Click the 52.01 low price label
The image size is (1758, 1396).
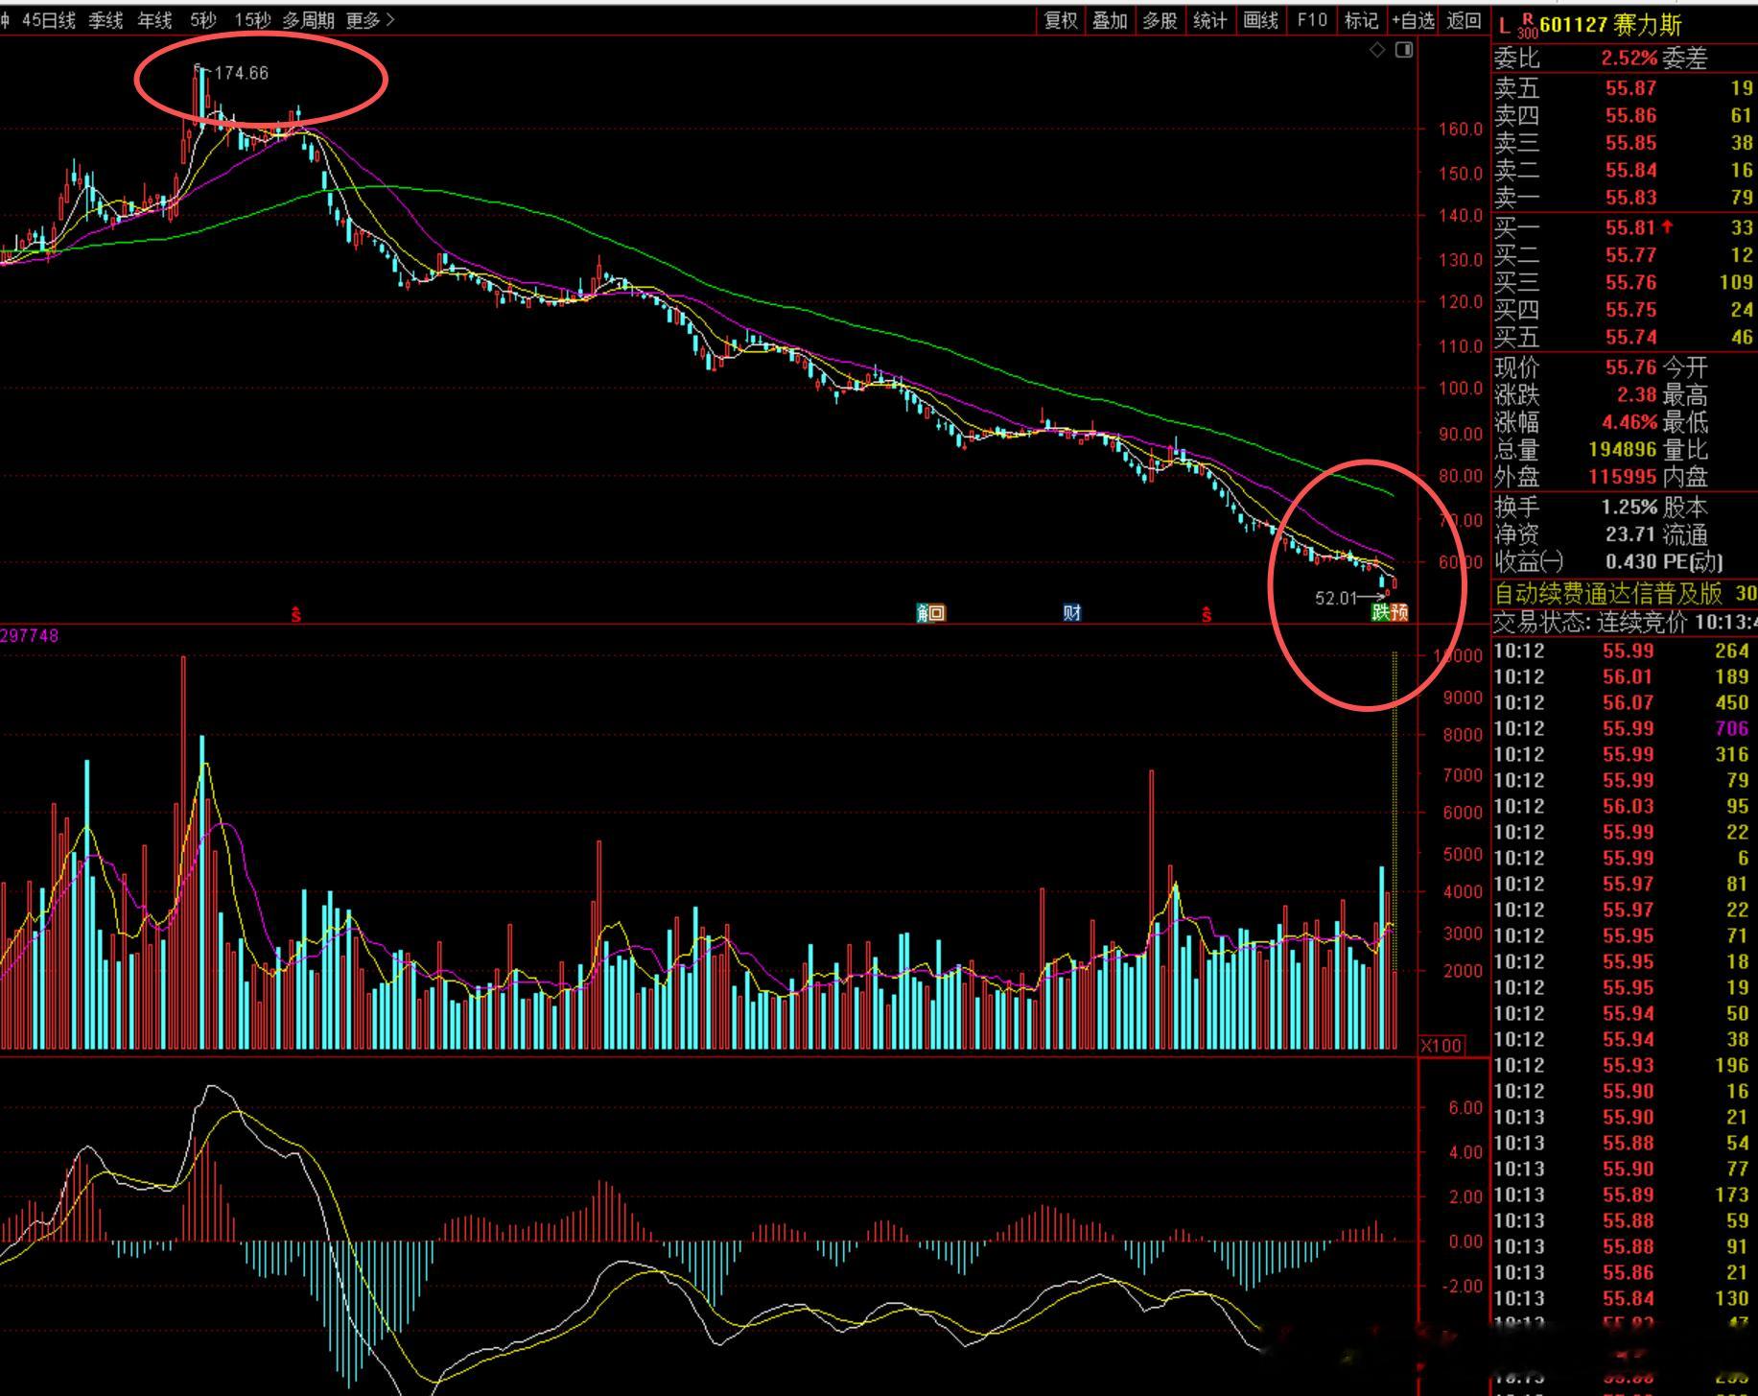point(1335,599)
